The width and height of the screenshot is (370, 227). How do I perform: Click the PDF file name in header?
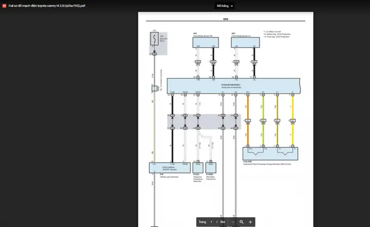47,6
